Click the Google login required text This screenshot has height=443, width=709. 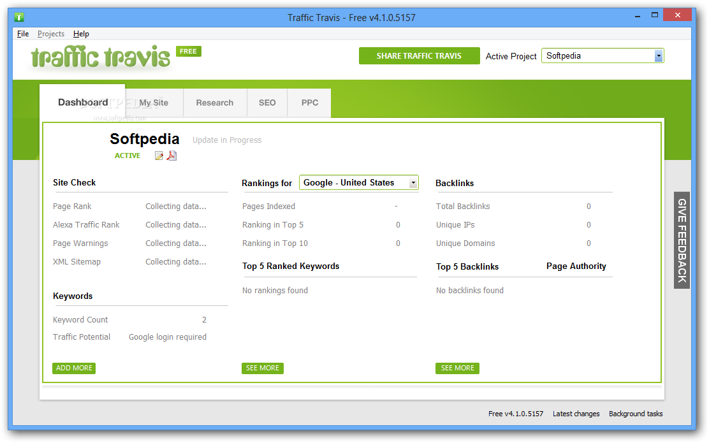click(x=168, y=337)
